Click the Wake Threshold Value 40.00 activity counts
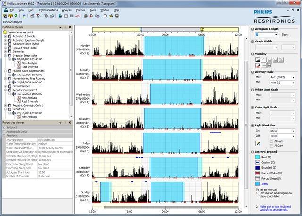The width and height of the screenshot is (302, 216). (55, 148)
